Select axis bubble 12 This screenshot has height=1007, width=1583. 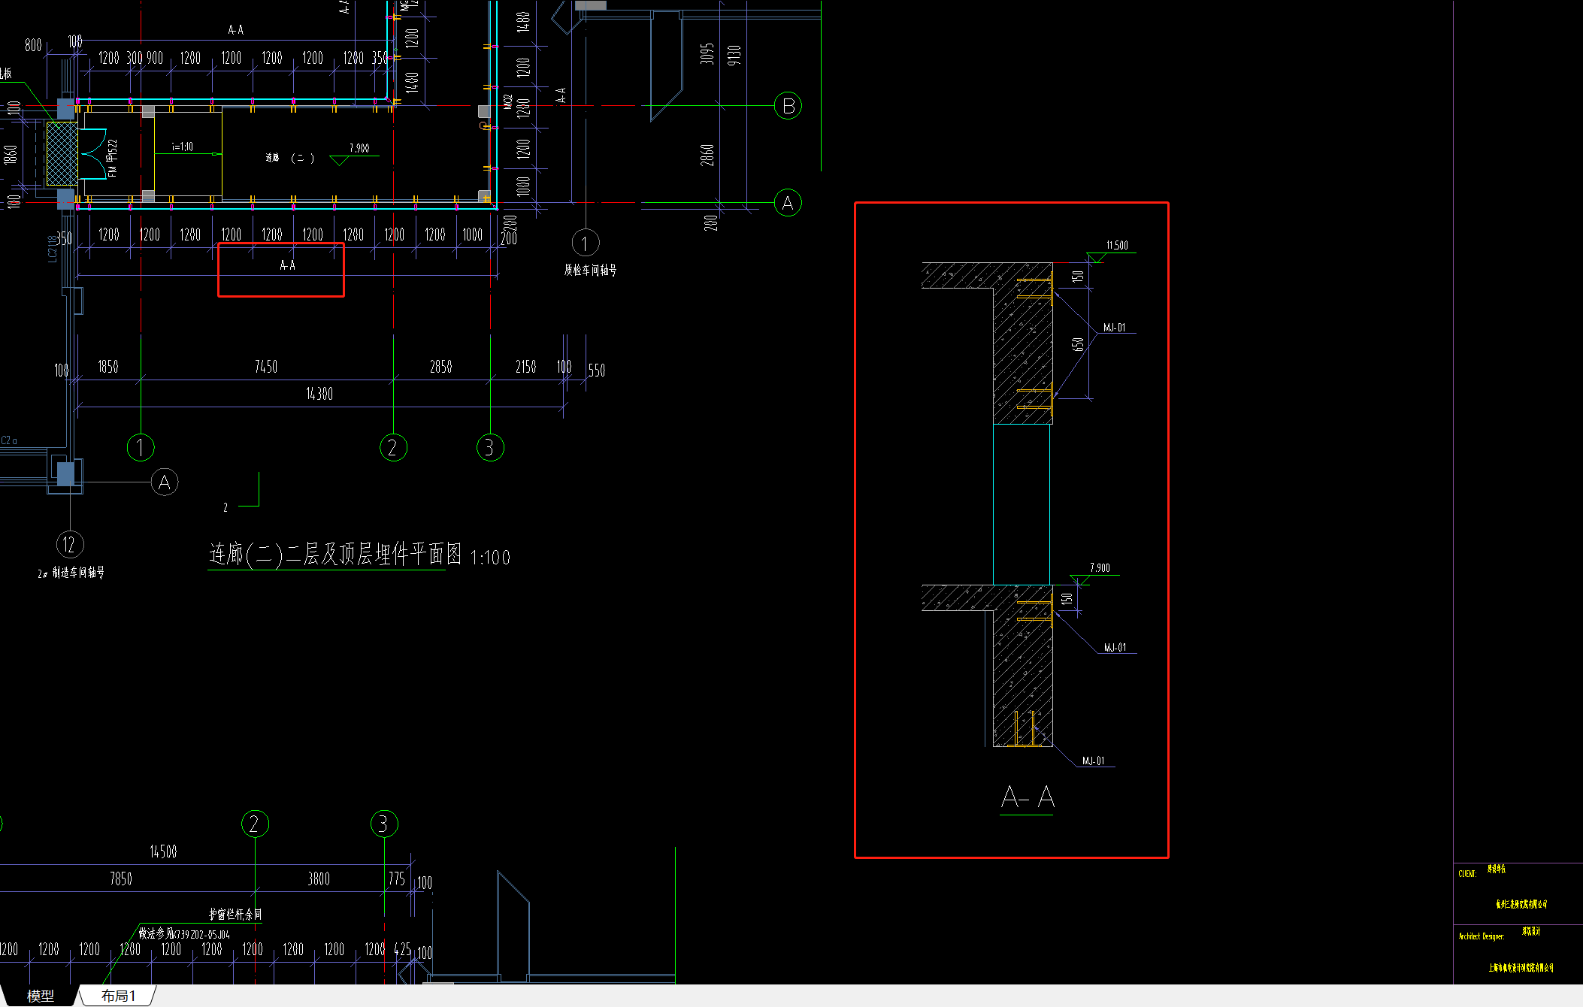(x=70, y=544)
